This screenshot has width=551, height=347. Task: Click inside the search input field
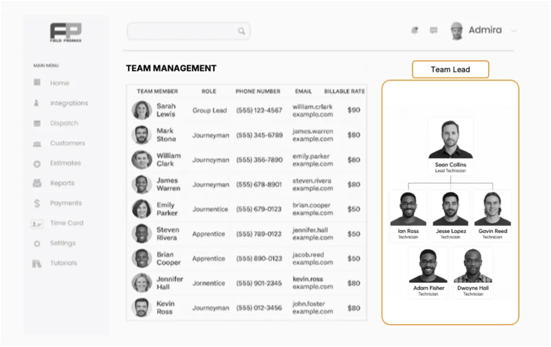pos(181,31)
